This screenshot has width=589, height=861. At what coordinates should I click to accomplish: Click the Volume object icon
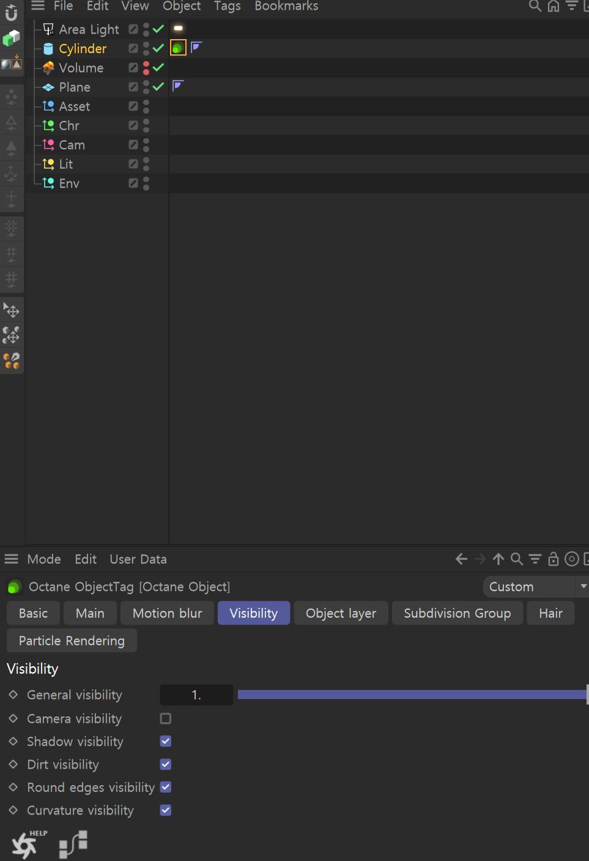(48, 68)
